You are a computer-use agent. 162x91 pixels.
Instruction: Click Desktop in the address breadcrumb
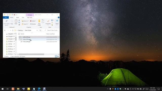point(21,30)
